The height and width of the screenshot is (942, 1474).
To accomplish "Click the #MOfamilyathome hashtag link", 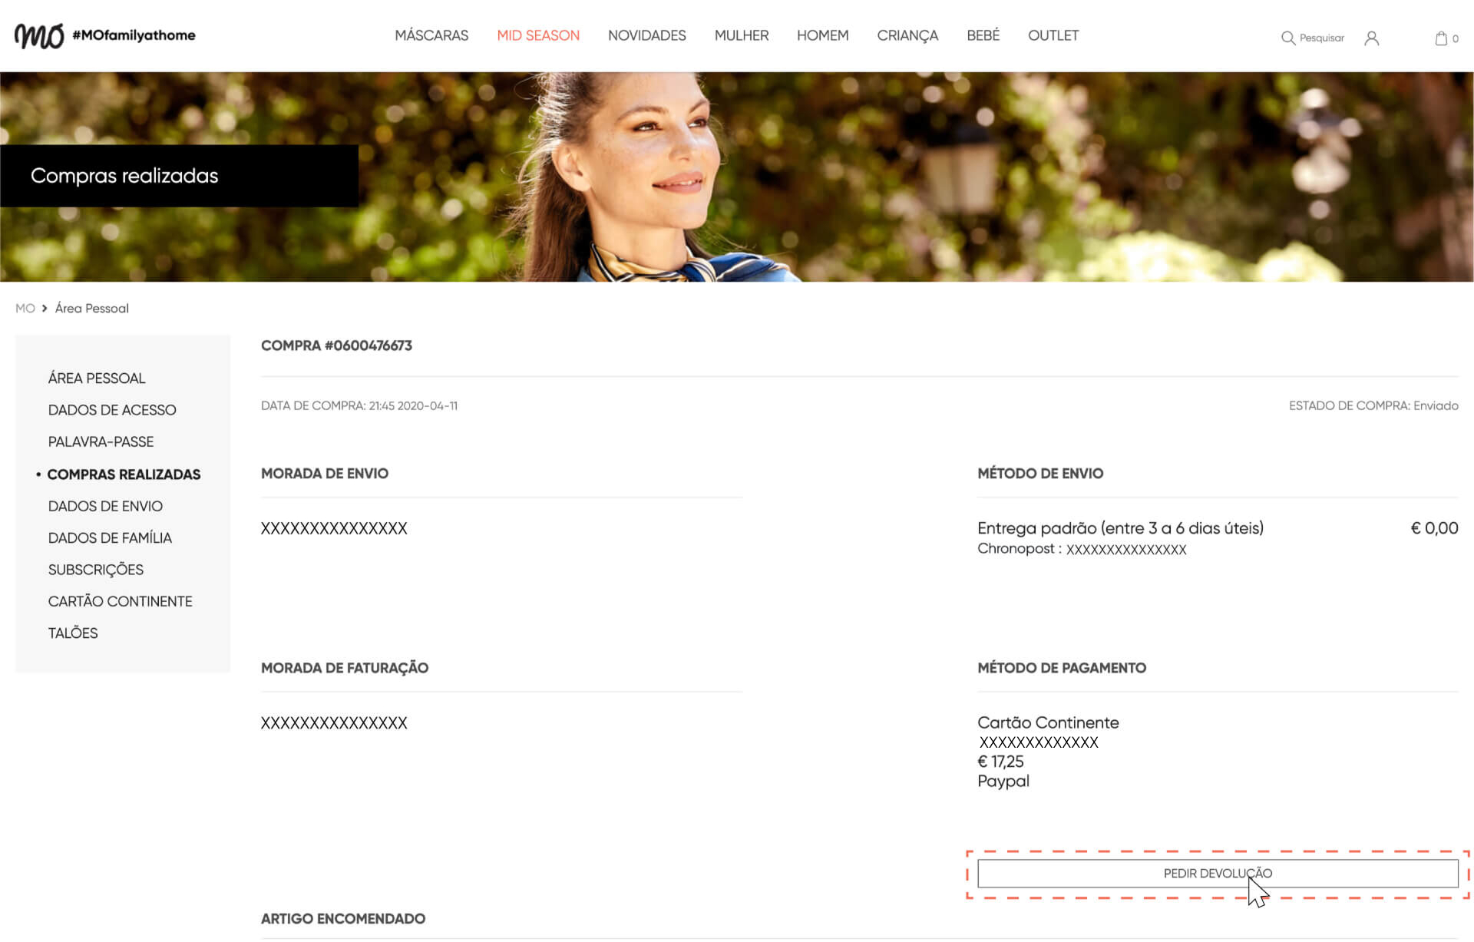I will 134,35.
